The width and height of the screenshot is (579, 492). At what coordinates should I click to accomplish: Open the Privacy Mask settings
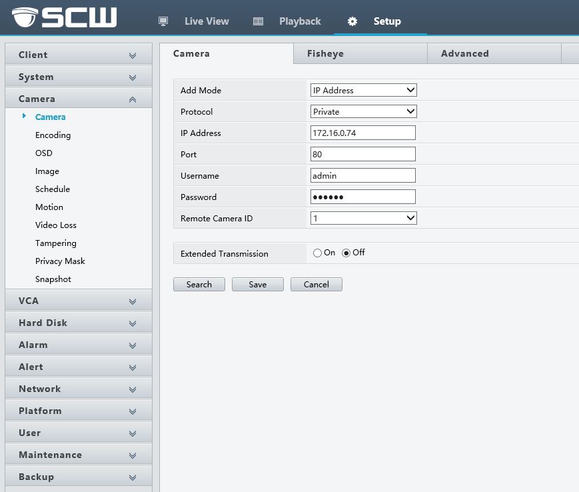[x=60, y=261]
